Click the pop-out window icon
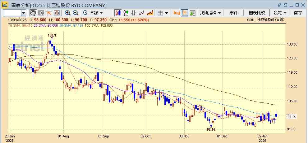 point(285,5)
